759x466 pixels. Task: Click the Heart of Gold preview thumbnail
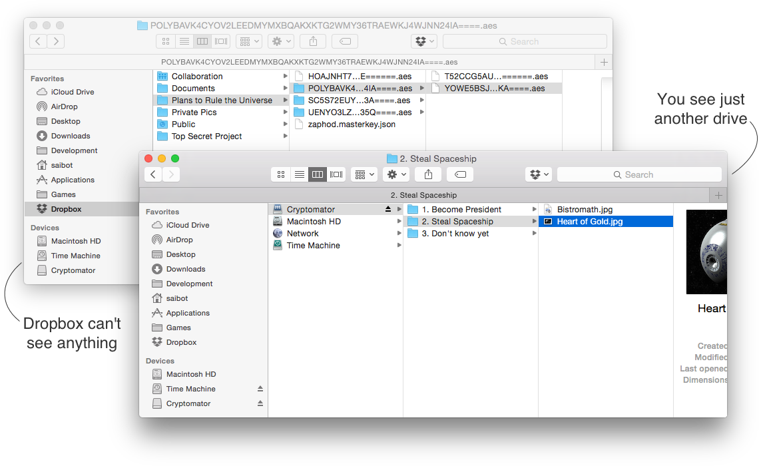[706, 252]
